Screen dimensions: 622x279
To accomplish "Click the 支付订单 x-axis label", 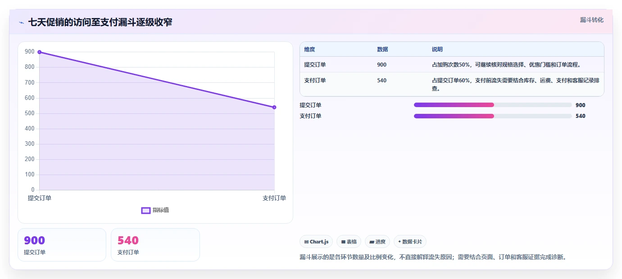I will 274,198.
